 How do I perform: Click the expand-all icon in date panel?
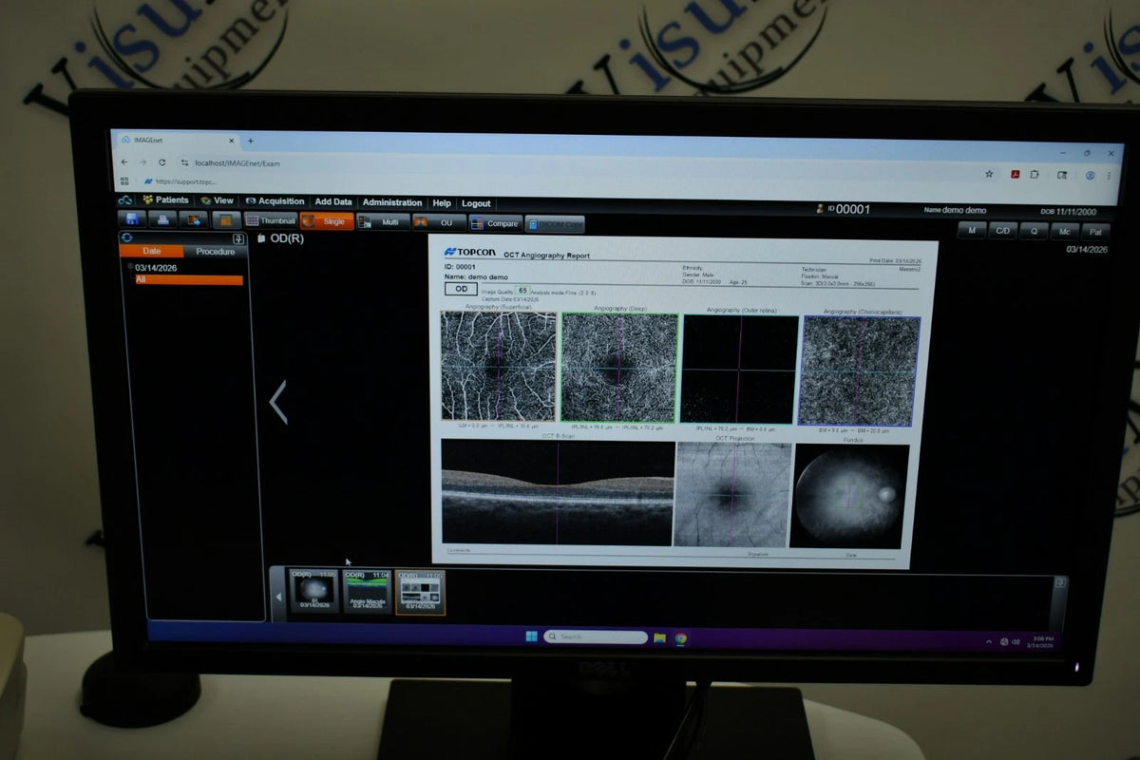point(238,239)
